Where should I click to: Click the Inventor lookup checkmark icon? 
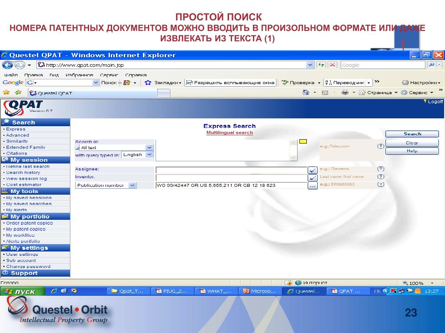[312, 178]
